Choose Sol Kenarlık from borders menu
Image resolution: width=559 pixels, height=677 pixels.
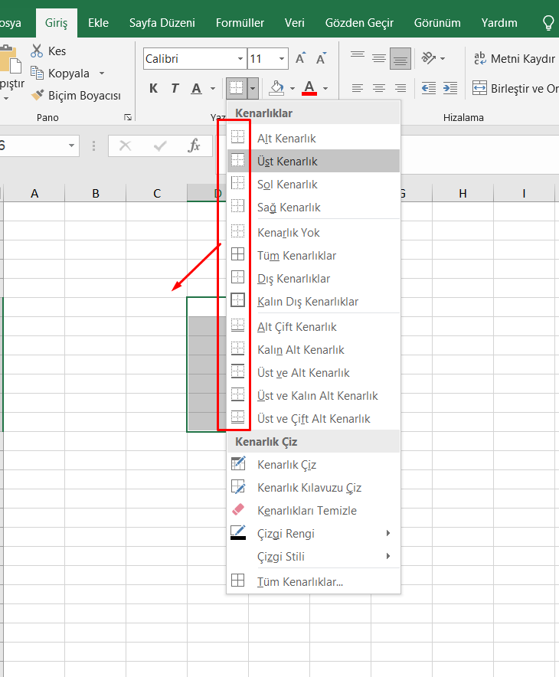tap(313, 184)
